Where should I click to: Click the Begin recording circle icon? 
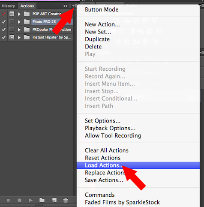click(19, 200)
